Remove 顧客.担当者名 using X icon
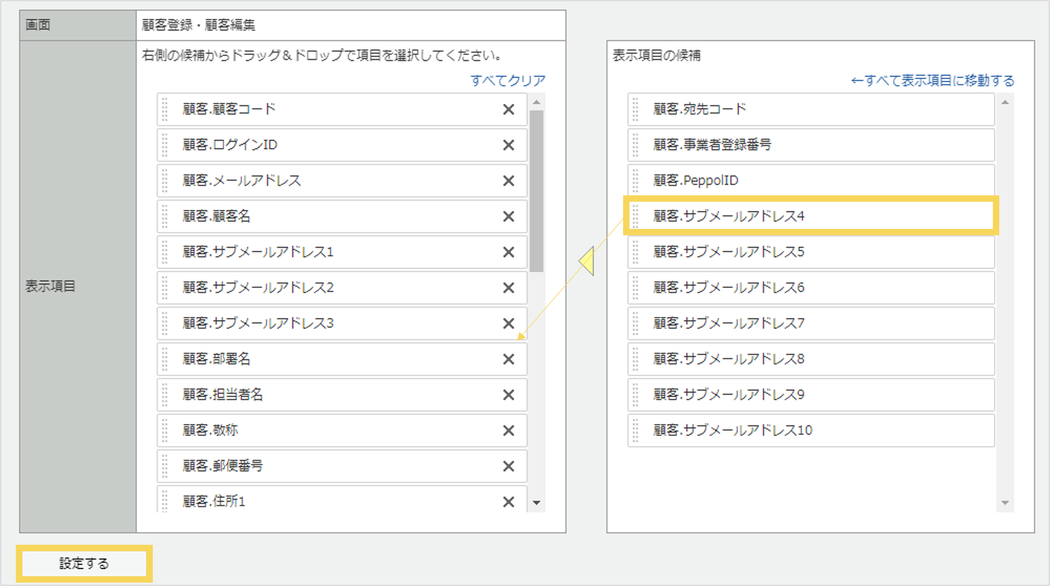This screenshot has height=586, width=1050. click(x=508, y=395)
